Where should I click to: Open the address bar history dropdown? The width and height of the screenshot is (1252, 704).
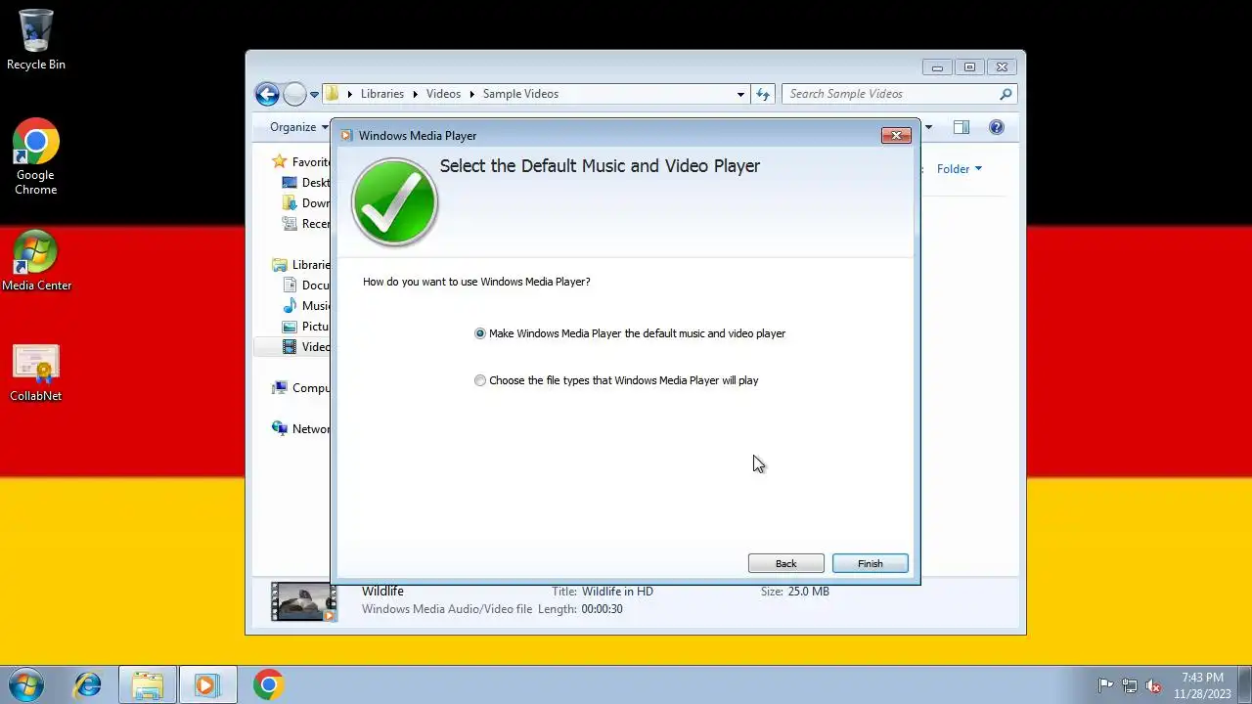(740, 95)
